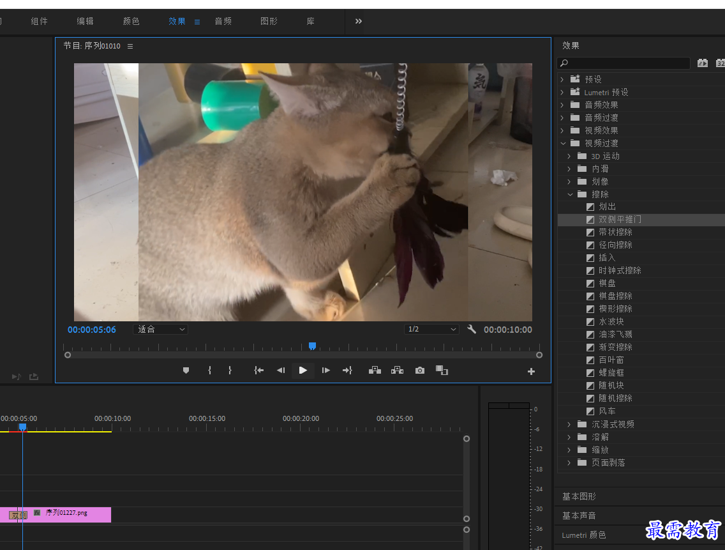Screen dimensions: 725x550
Task: Open the 效果 workspace menu icon
Action: click(197, 22)
